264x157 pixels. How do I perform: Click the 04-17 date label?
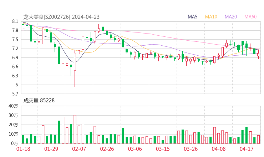[x=247, y=149]
